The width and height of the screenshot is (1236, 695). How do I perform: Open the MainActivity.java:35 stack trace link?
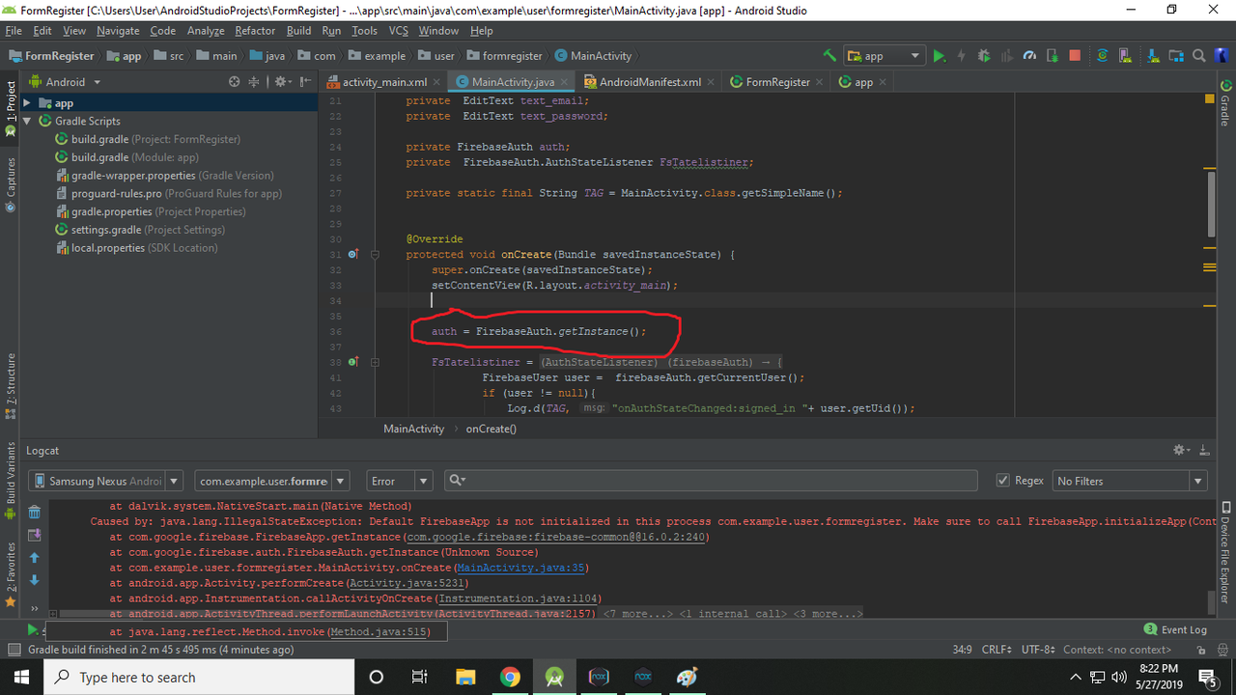point(522,568)
